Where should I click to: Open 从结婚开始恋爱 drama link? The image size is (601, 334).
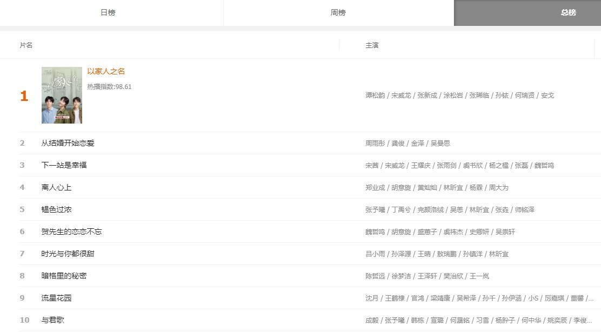coord(68,143)
